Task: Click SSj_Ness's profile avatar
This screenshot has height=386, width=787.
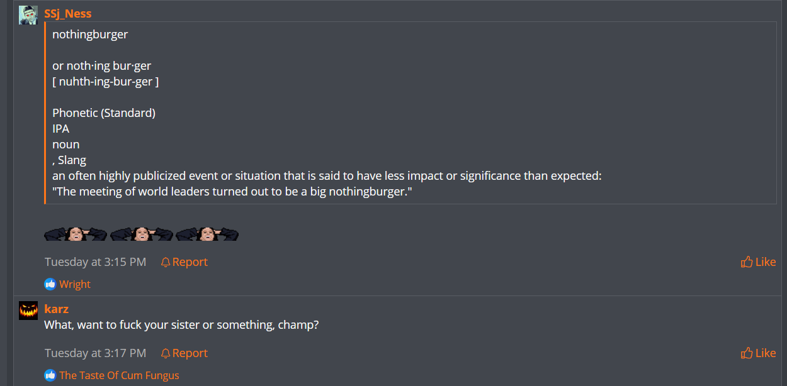Action: point(28,15)
